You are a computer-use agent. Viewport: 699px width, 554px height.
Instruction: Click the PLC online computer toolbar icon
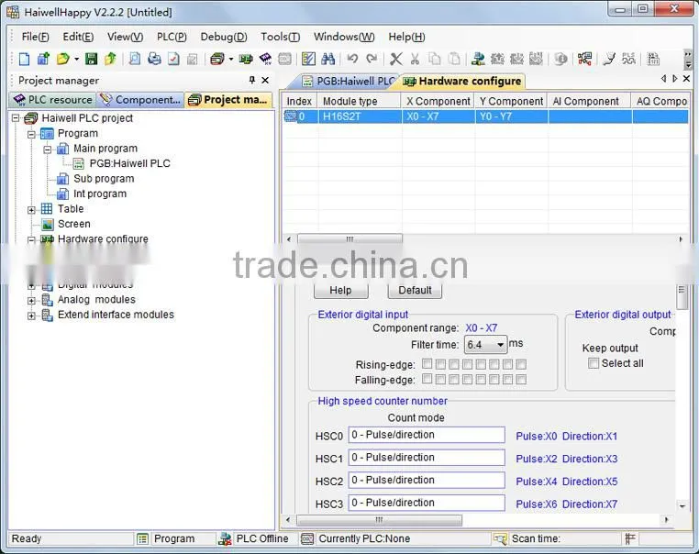(478, 59)
